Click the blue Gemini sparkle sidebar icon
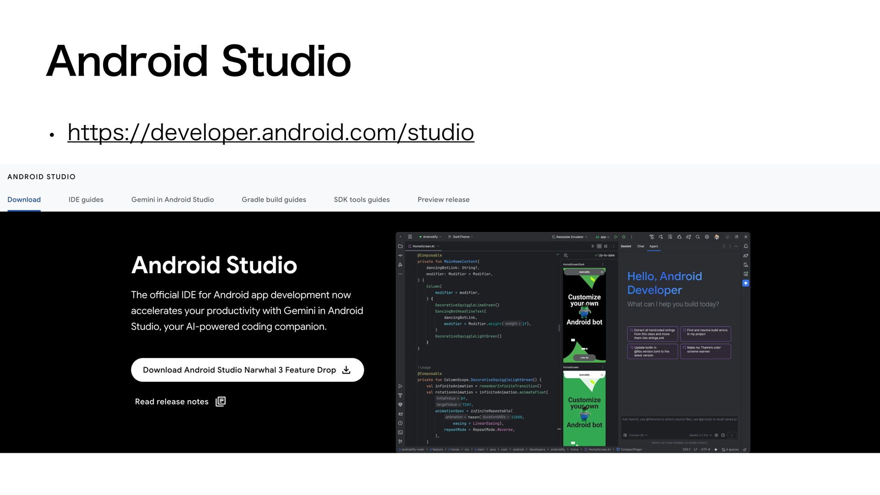The height and width of the screenshot is (495, 880). coord(746,283)
